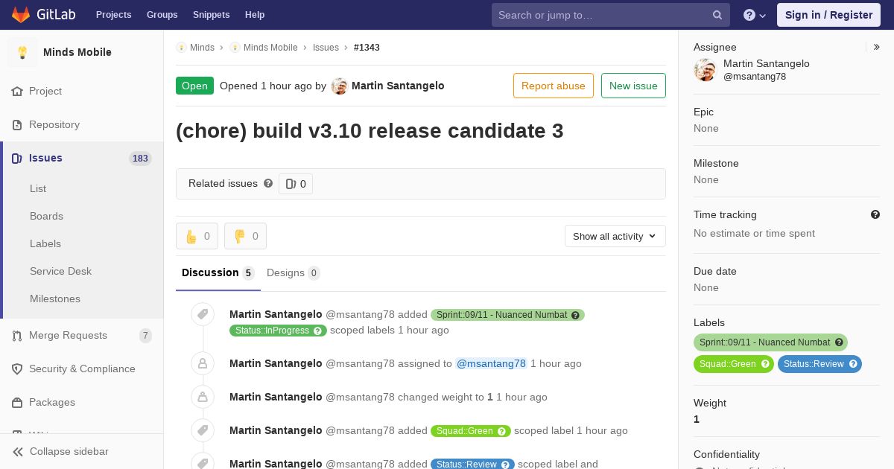Click the Minds breadcrumb icon
This screenshot has width=894, height=469.
pos(181,48)
